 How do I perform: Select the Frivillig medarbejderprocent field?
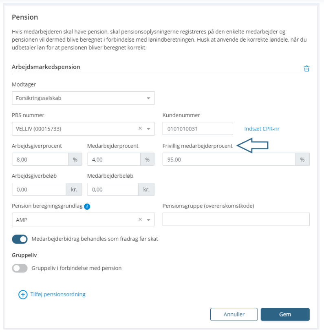point(228,159)
